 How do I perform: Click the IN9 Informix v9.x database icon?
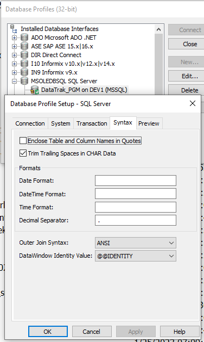coord(24,72)
